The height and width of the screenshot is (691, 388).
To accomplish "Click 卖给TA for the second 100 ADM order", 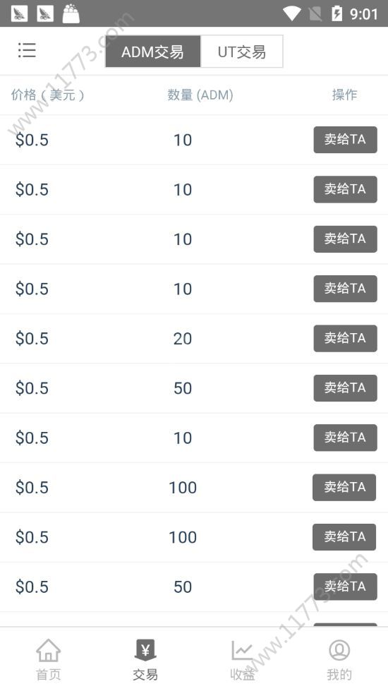I will (344, 537).
